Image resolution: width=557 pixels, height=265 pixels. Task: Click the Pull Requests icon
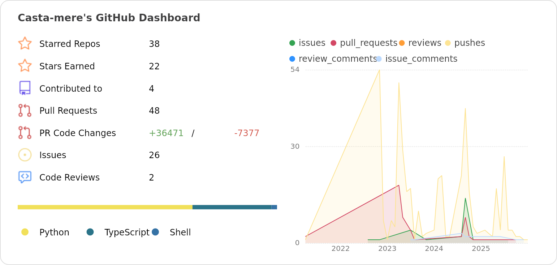25,110
